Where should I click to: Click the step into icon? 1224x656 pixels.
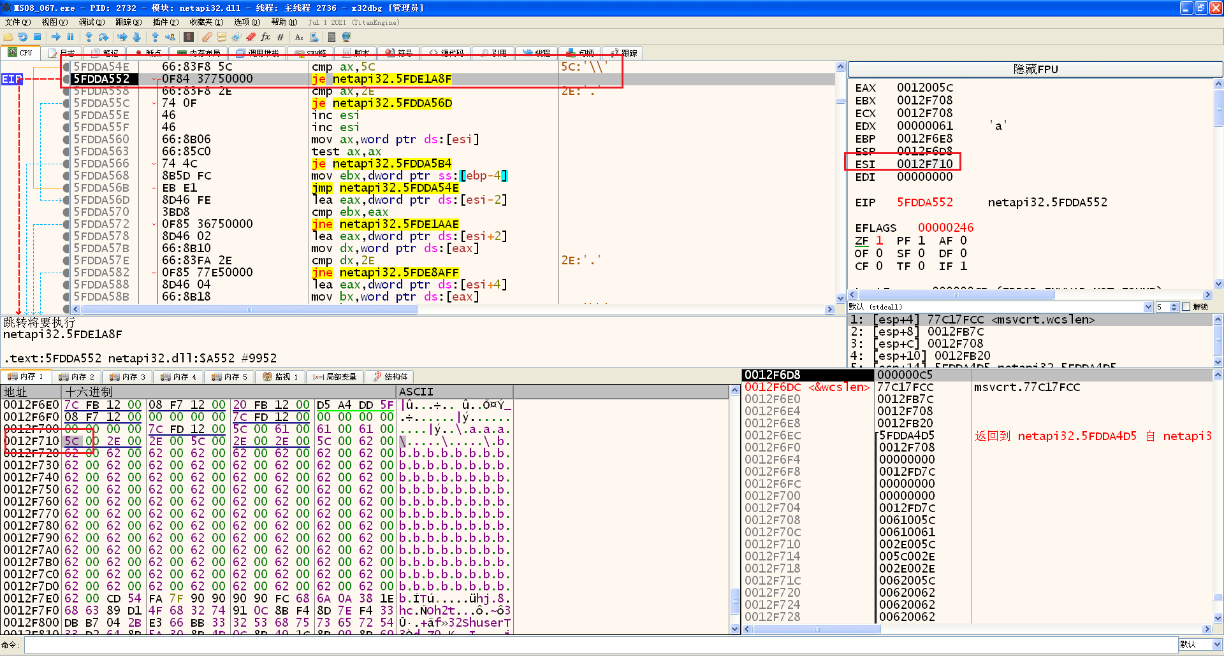(89, 37)
